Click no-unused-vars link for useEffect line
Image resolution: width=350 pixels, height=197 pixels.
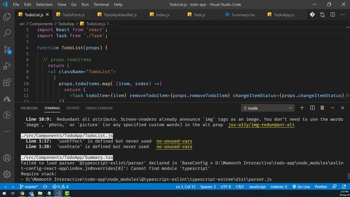pyautogui.click(x=174, y=141)
